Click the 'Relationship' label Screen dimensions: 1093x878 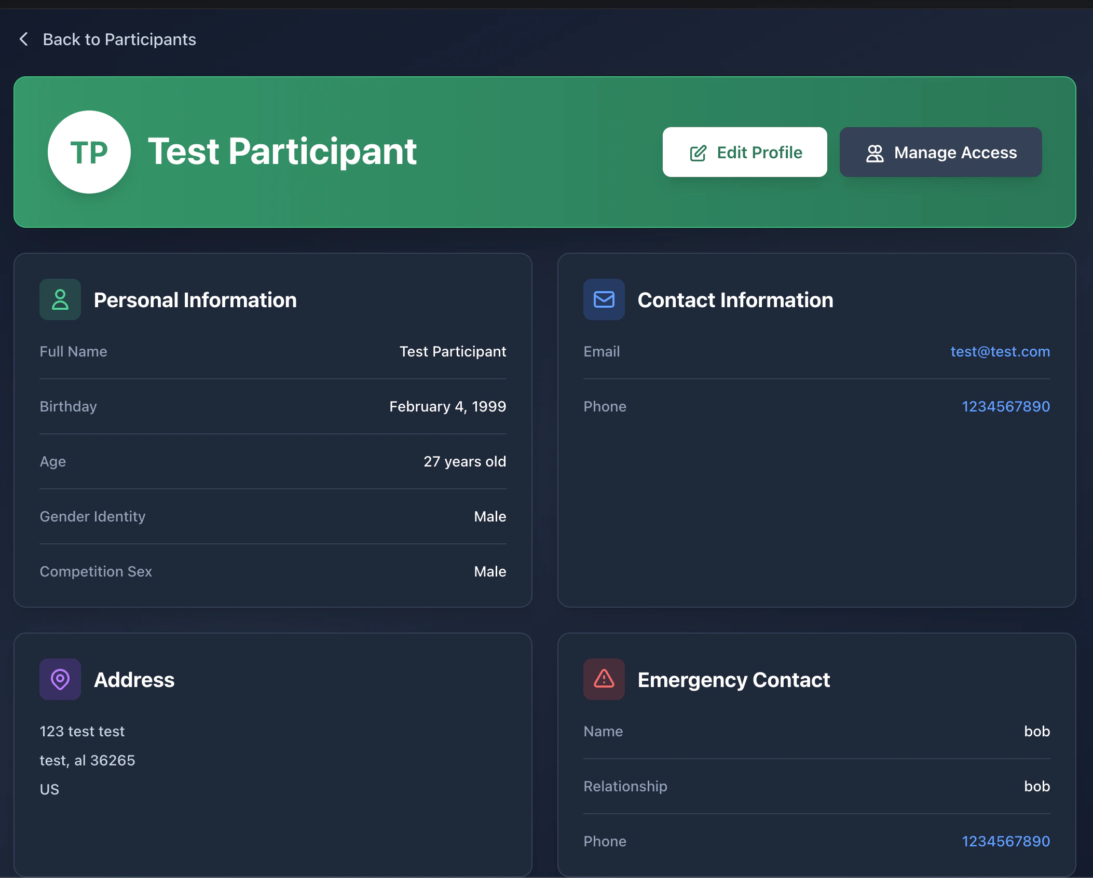click(x=625, y=786)
